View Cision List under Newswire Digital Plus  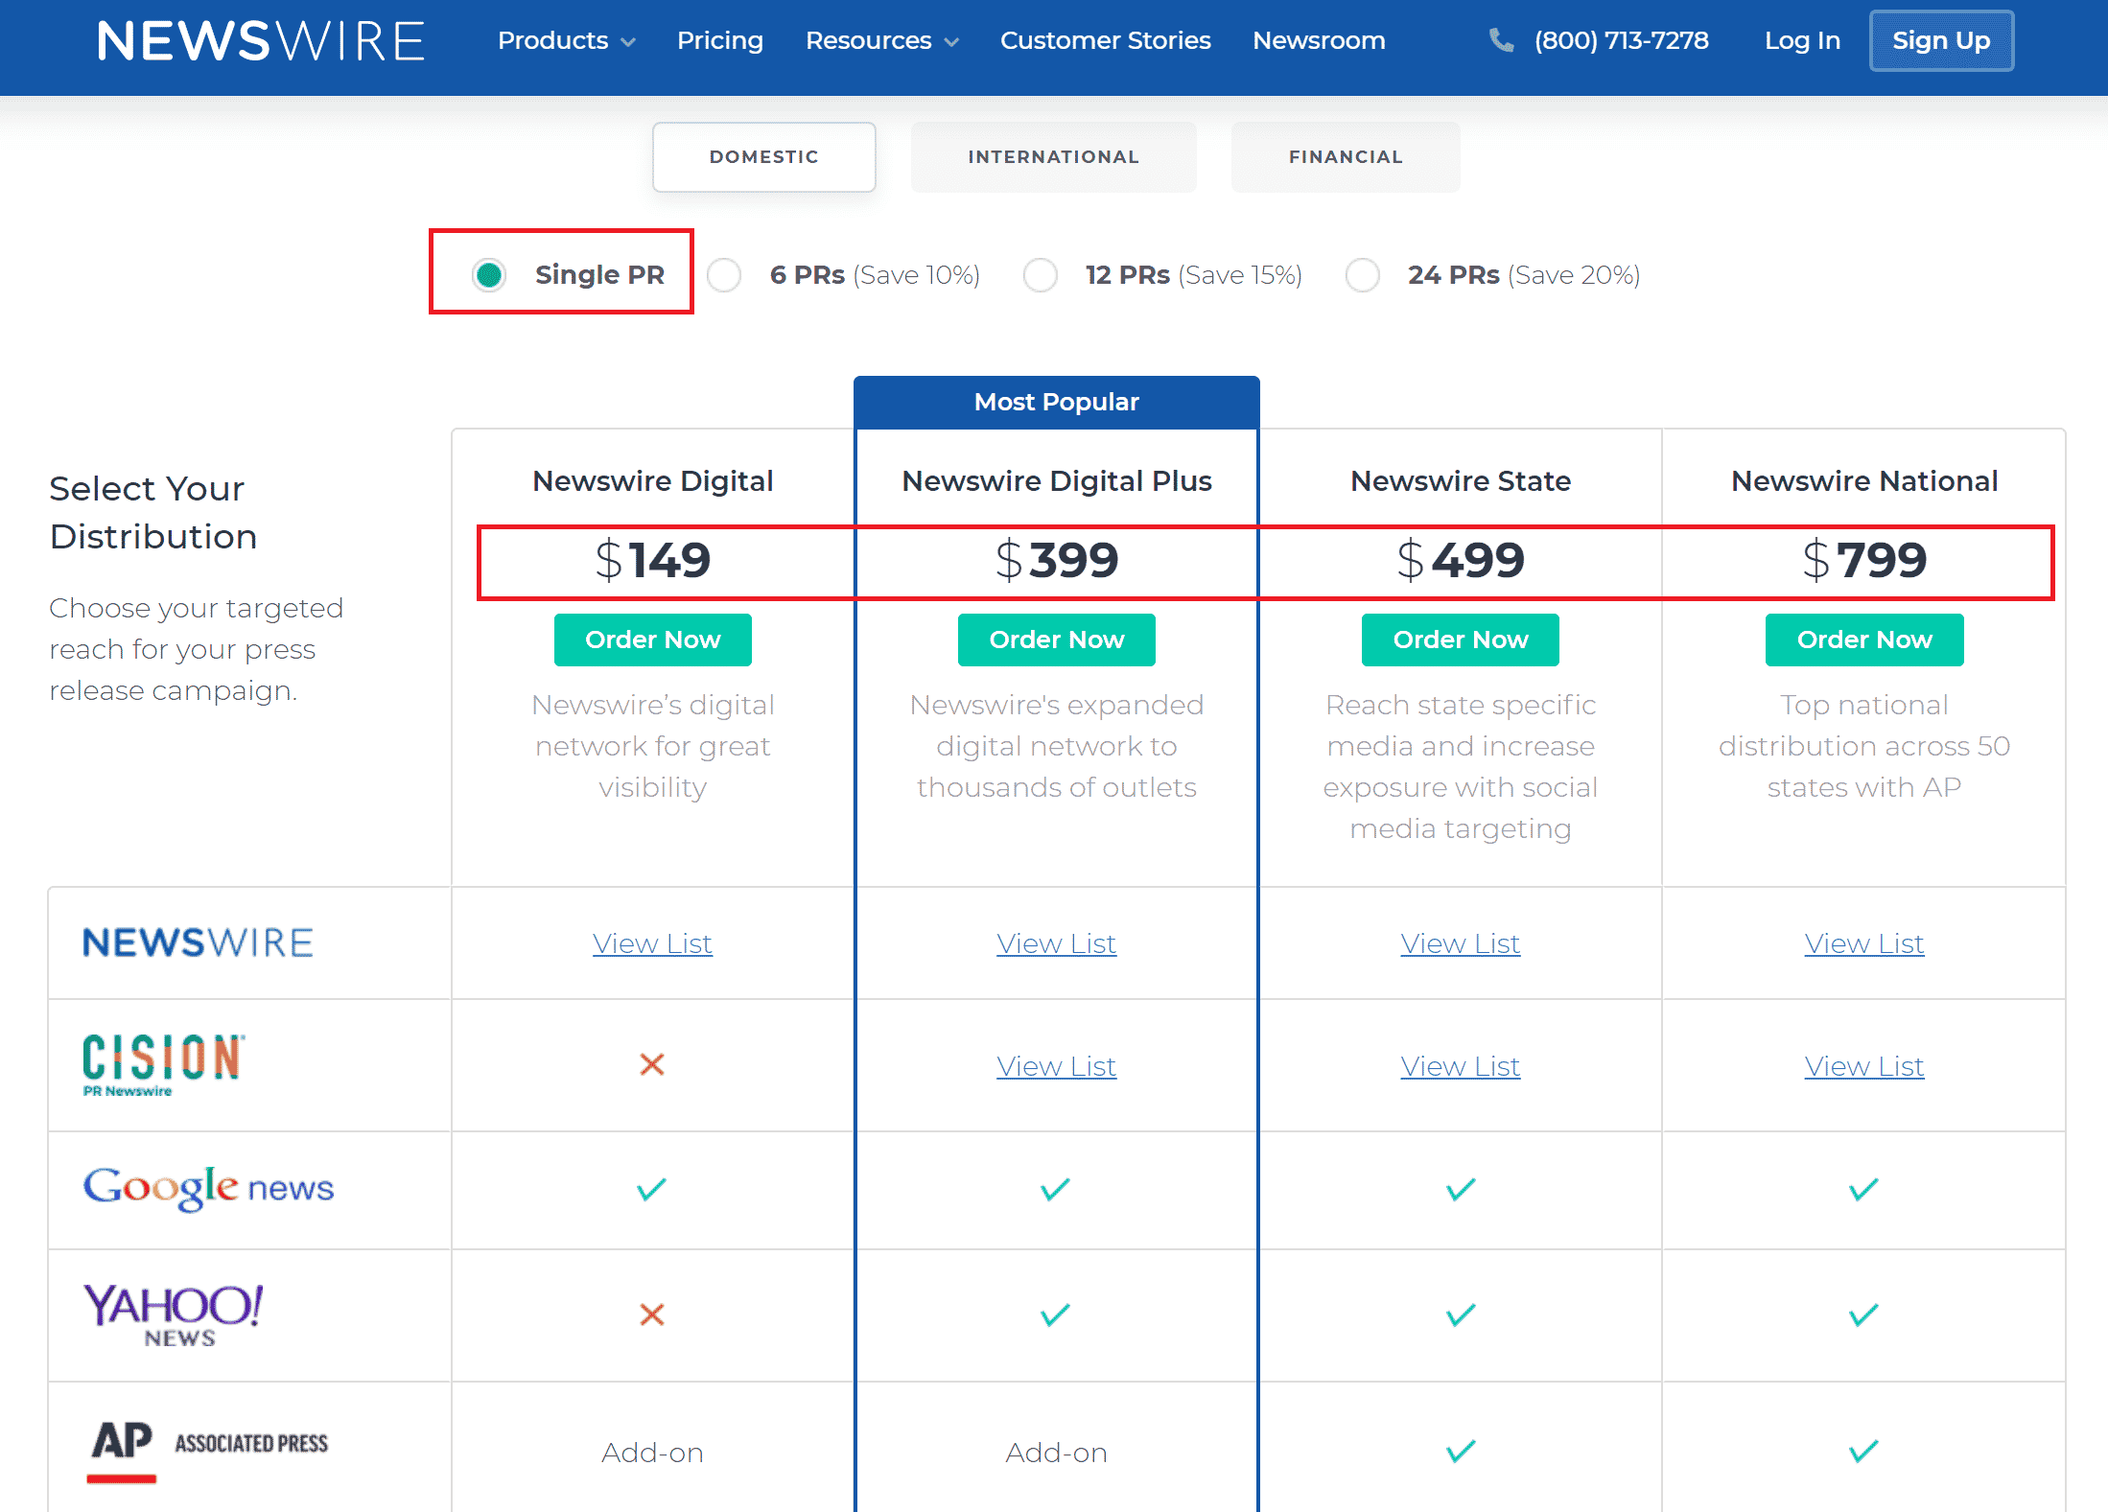[1056, 1066]
